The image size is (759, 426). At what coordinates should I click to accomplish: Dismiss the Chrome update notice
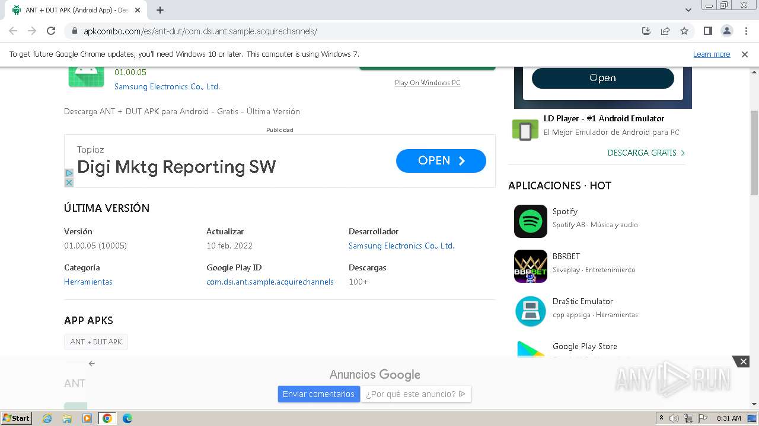745,54
